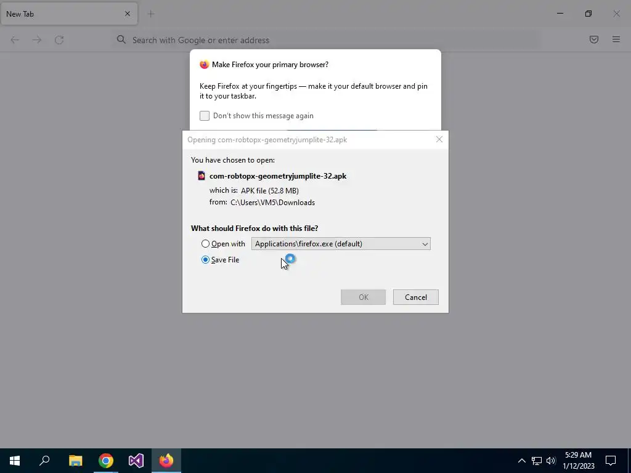Click the APK file (52.8 MB) text
The image size is (631, 473).
pyautogui.click(x=270, y=191)
